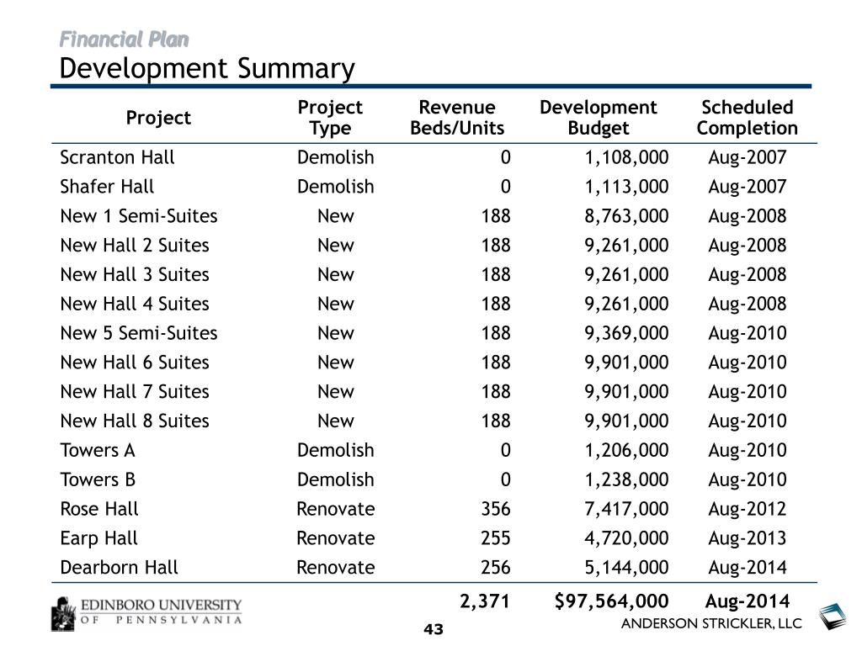
Task: Click the 1,108,000 budget for Scranton Hall
Action: [x=626, y=157]
